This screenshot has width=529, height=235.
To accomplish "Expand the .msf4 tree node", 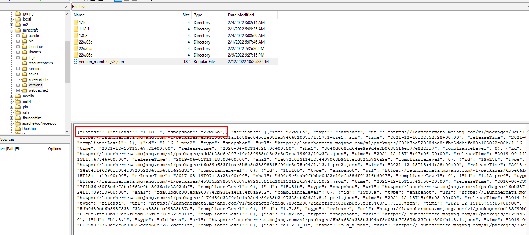I will 12,101.
